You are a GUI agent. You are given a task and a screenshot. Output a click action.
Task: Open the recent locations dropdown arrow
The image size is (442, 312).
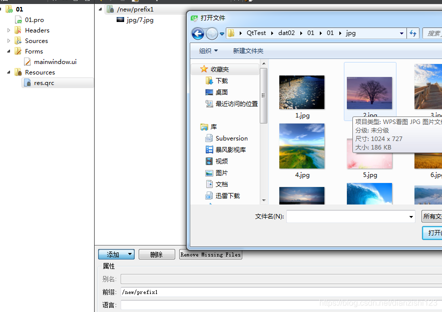222,34
